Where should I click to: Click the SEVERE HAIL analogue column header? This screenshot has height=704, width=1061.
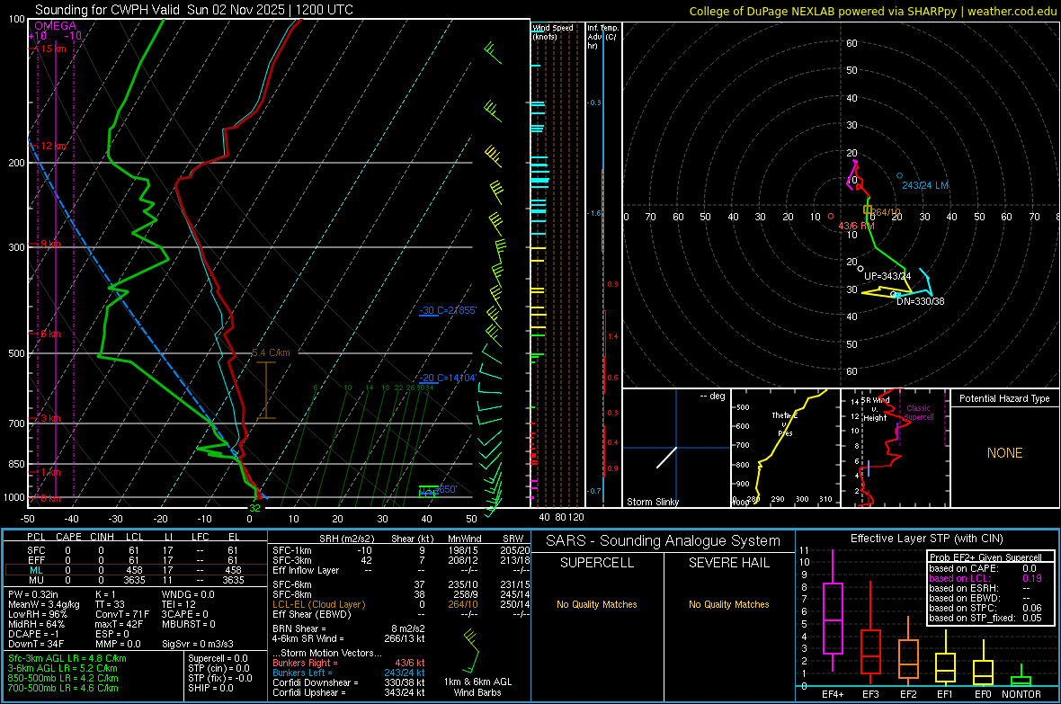[x=728, y=563]
